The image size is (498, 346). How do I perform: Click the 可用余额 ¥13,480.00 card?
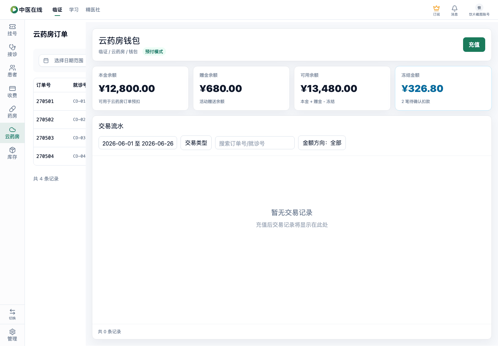(342, 88)
